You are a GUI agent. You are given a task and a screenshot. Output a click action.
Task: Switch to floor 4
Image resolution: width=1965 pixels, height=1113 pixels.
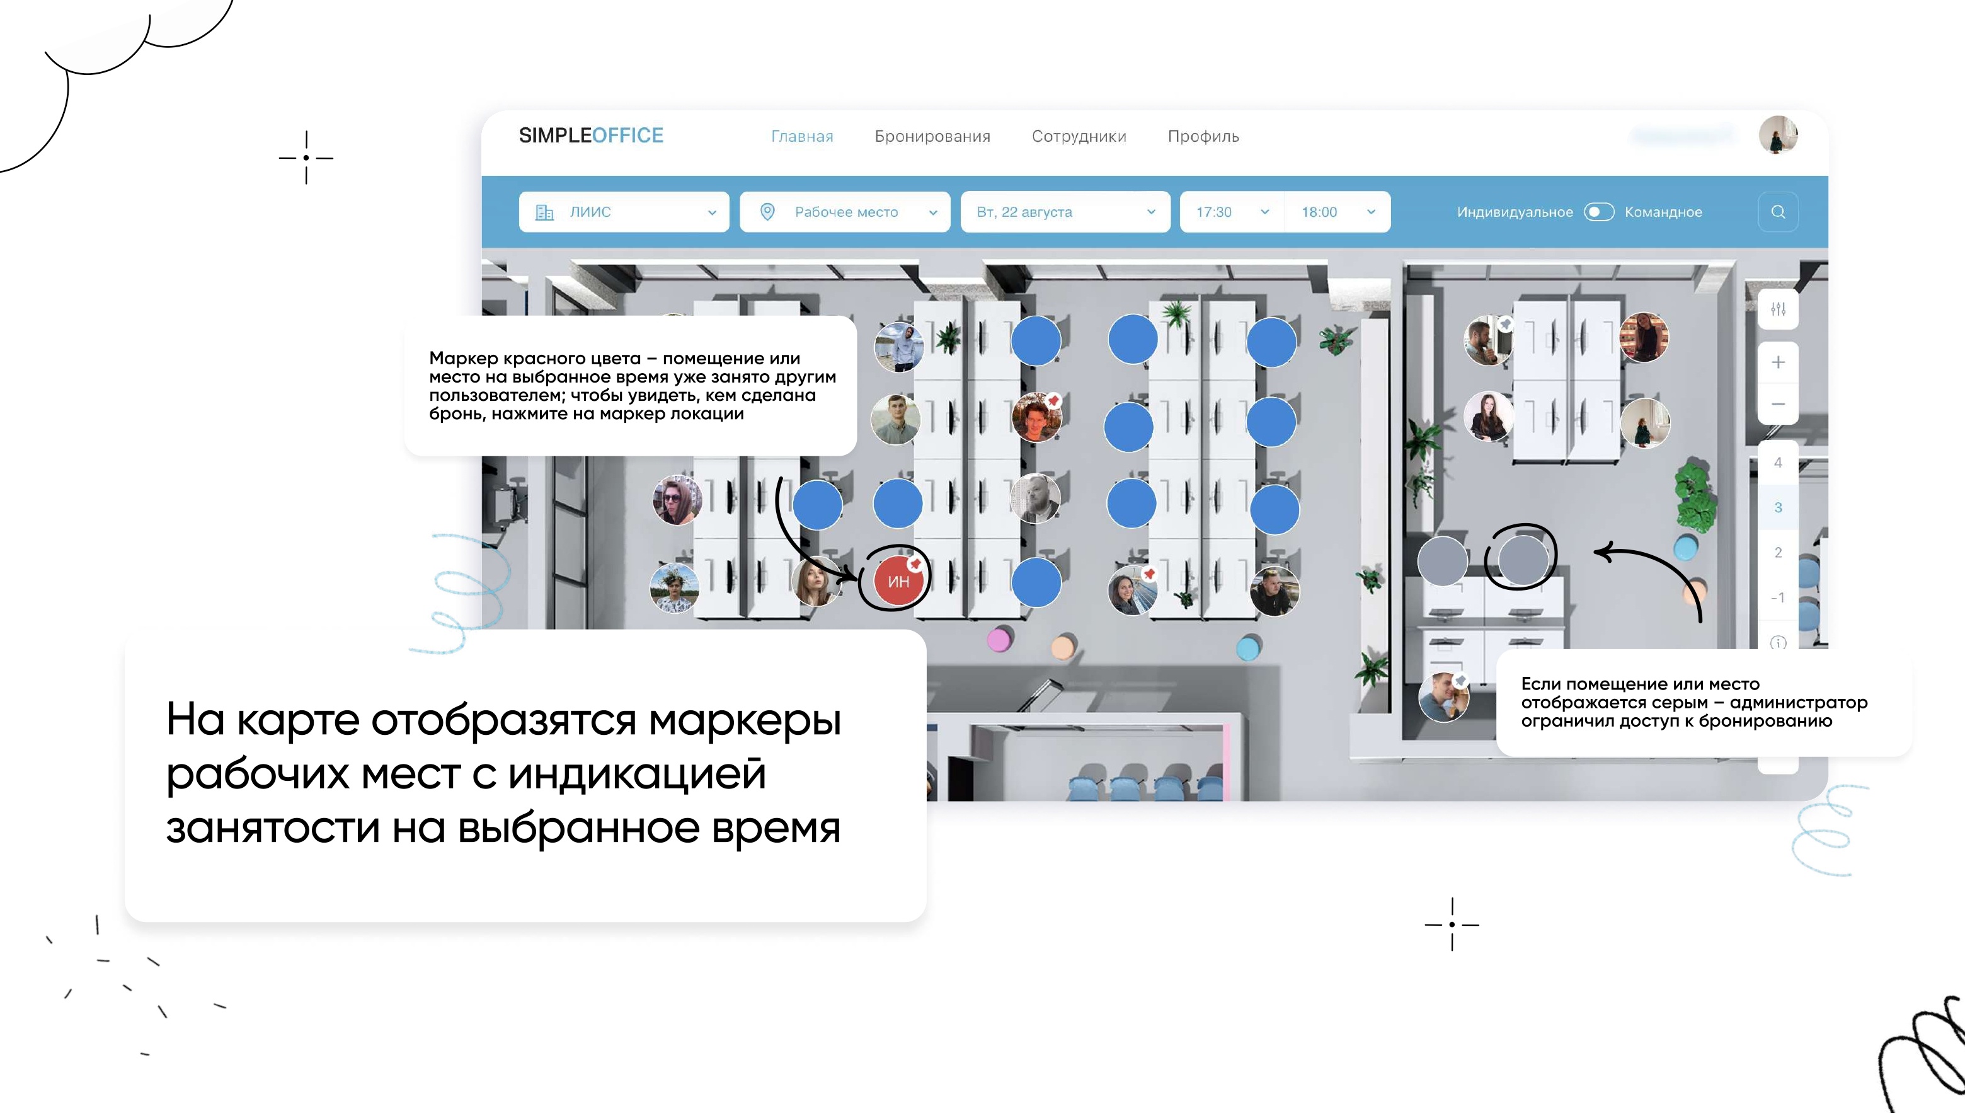1778,463
